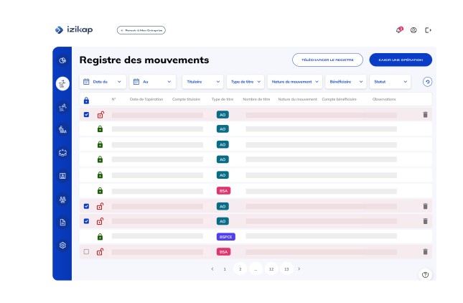Uncheck checkbox in row just above BSPCE
This screenshot has height=303, width=463.
coord(86,221)
